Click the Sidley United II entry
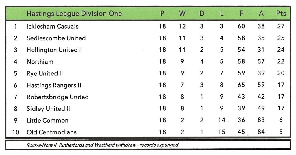Viewport: 296px width, 155px height. (x=48, y=109)
